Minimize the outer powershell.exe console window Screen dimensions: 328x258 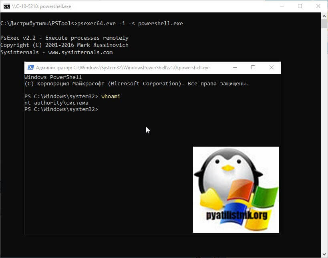pos(282,6)
